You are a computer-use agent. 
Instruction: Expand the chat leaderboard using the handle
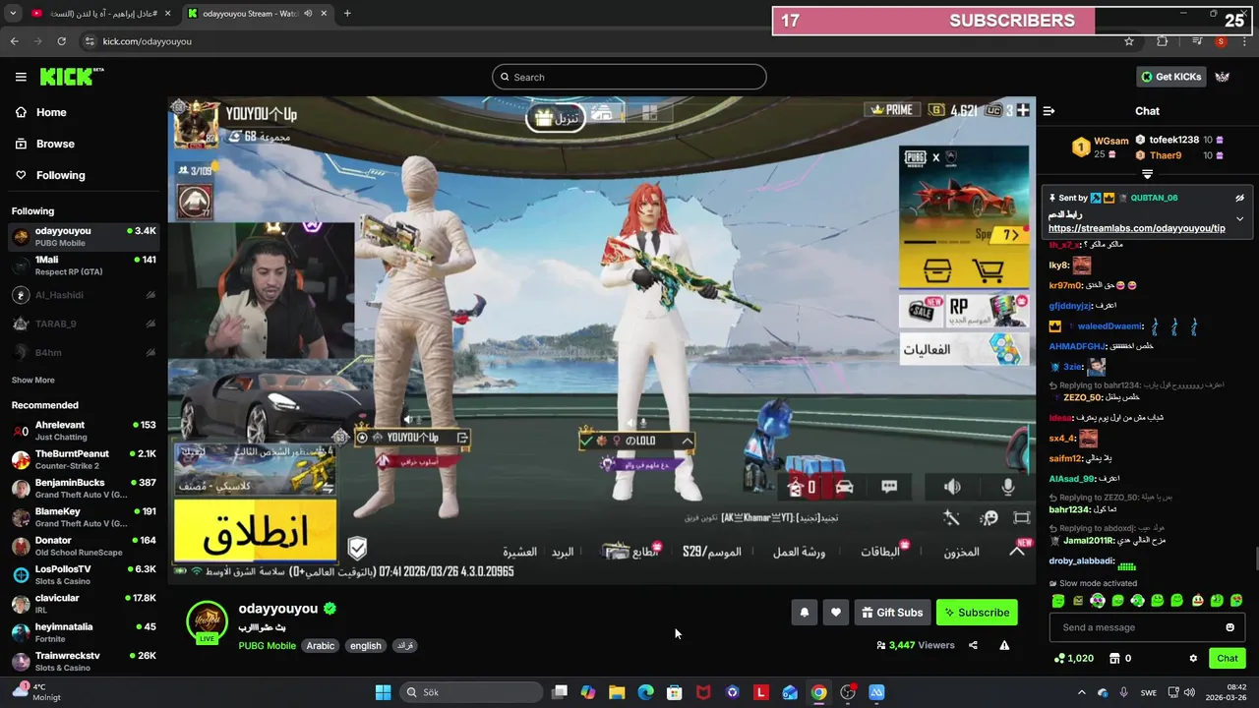(1147, 174)
